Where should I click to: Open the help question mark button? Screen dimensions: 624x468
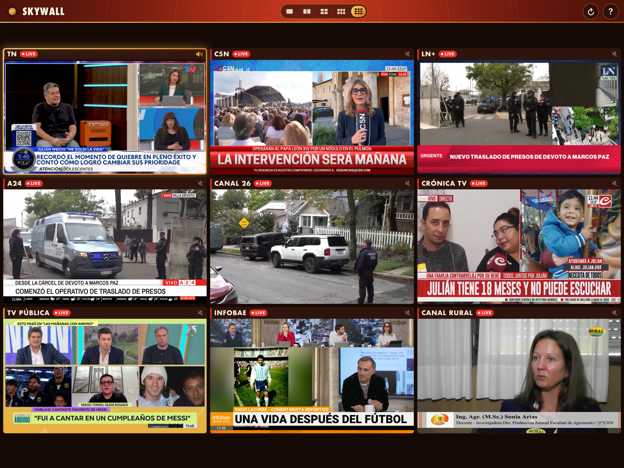tap(611, 12)
